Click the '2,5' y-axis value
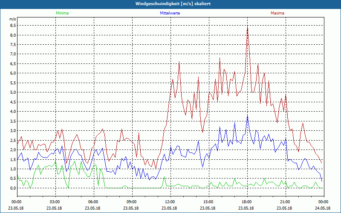This screenshot has width=341, height=213. [13, 140]
